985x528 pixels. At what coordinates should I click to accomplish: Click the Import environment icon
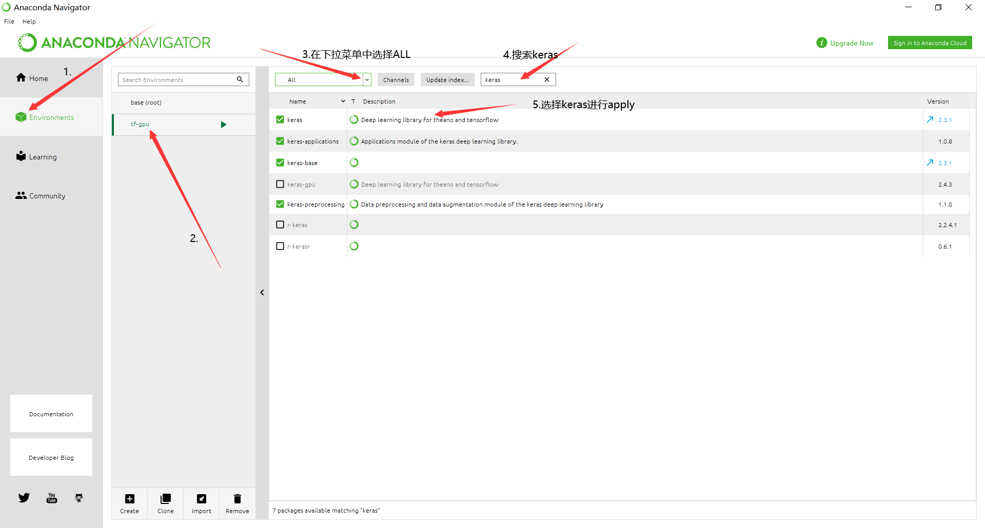pos(202,499)
